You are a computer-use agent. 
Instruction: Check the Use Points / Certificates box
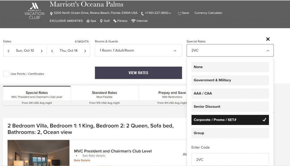point(6,74)
